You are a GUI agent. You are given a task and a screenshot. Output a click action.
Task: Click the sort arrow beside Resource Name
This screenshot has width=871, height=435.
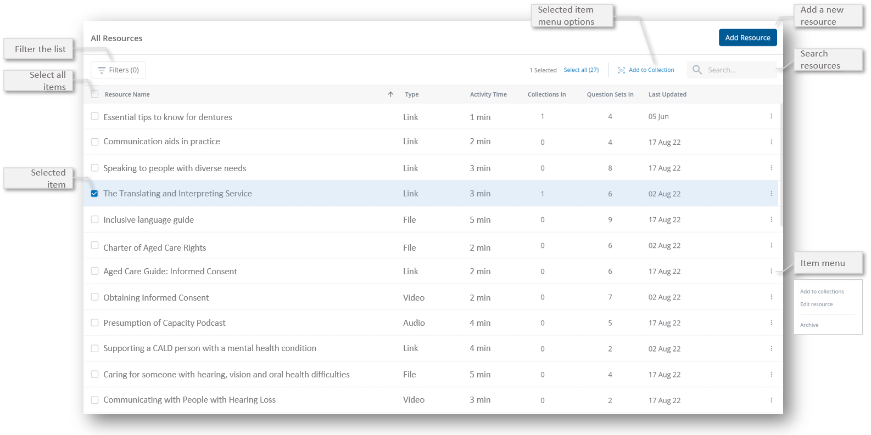[390, 94]
